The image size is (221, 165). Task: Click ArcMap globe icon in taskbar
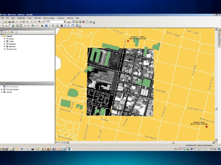(69, 149)
